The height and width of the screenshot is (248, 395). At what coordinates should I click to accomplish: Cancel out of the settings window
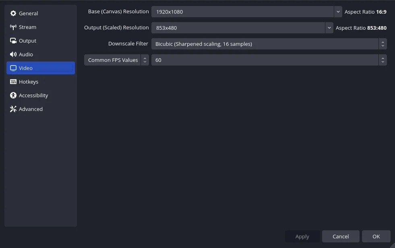[x=340, y=236]
